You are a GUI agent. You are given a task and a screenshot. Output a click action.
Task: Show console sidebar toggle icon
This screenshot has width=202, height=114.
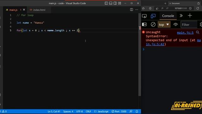coord(144,24)
